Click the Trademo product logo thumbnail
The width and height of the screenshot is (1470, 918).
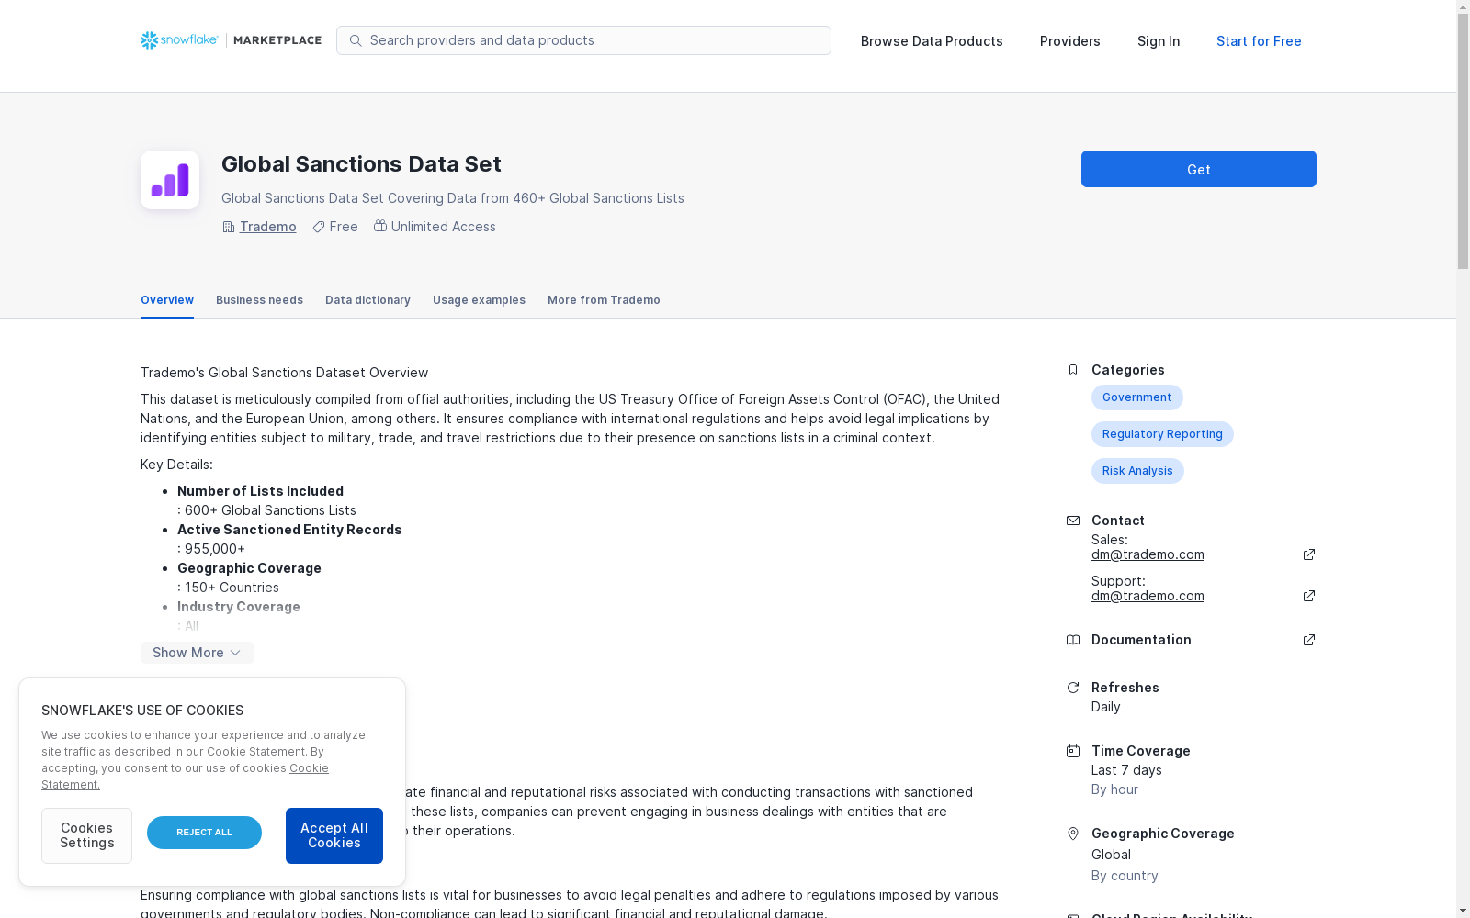tap(170, 180)
